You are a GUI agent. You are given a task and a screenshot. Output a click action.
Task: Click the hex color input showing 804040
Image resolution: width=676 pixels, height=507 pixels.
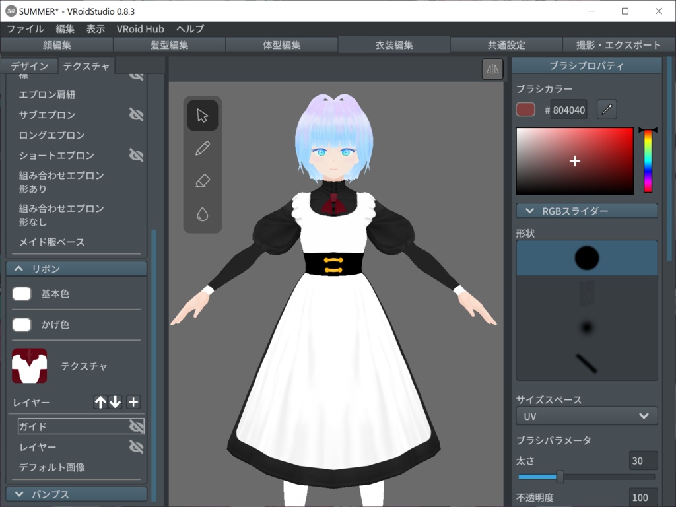[568, 110]
